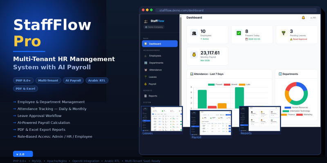Toggle the Late series in chart legend
Viewport: 327px width, 163px height.
tap(244, 84)
